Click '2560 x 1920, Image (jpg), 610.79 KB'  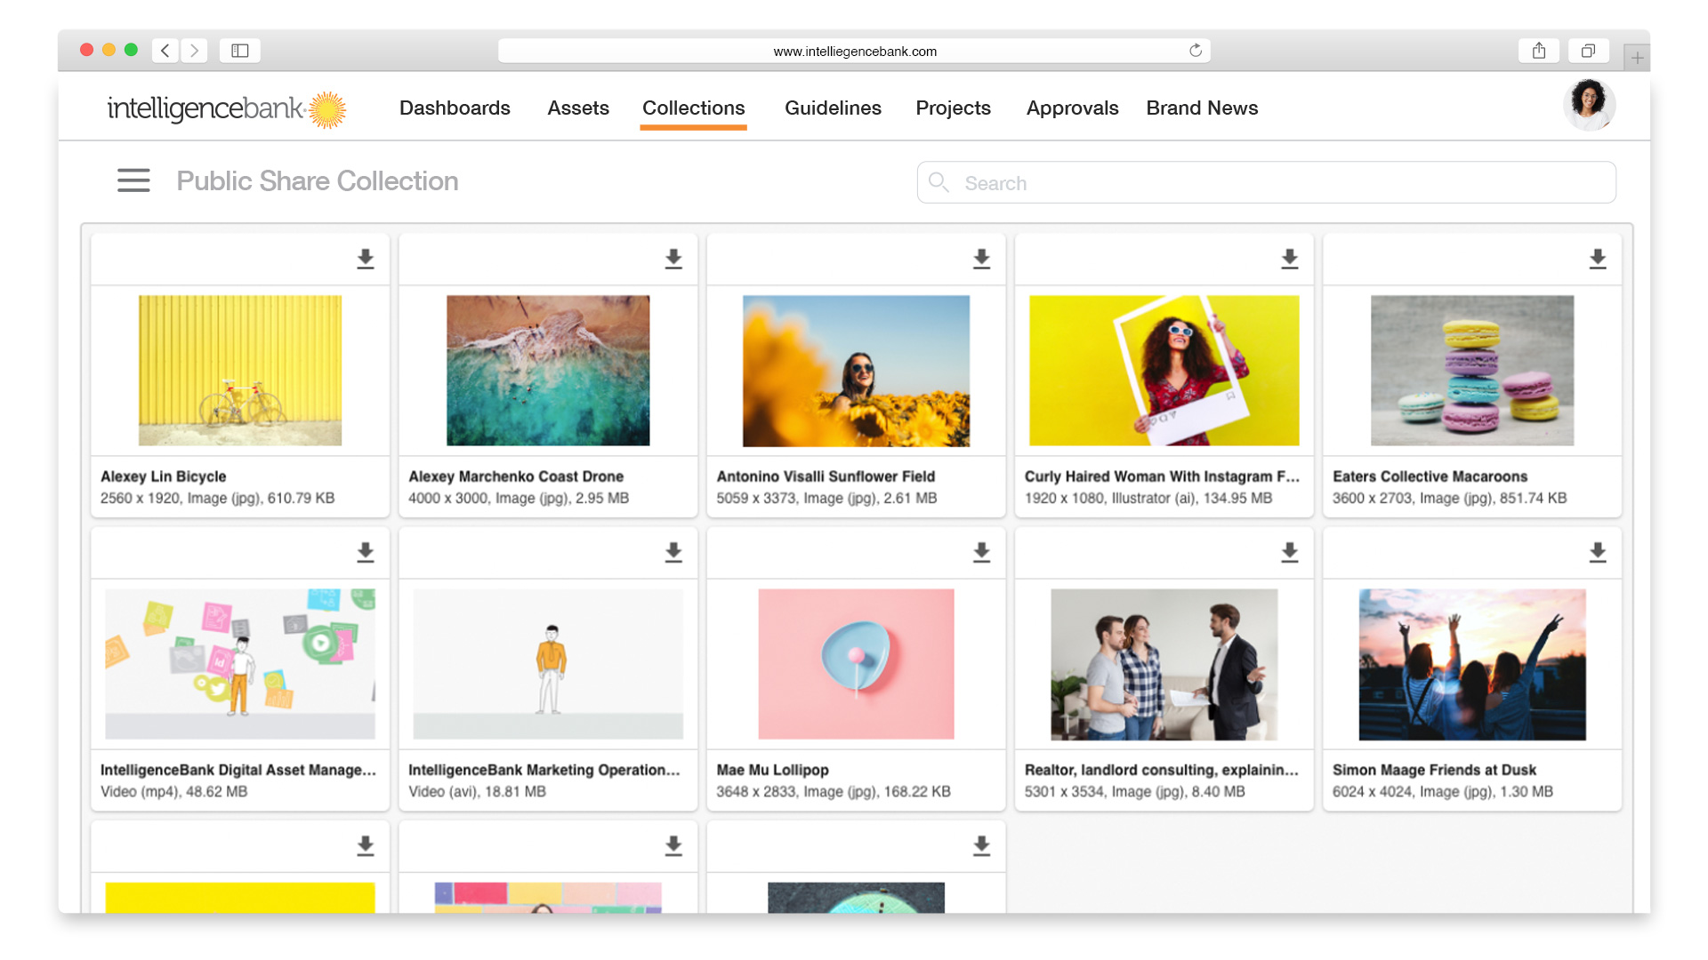coord(217,498)
